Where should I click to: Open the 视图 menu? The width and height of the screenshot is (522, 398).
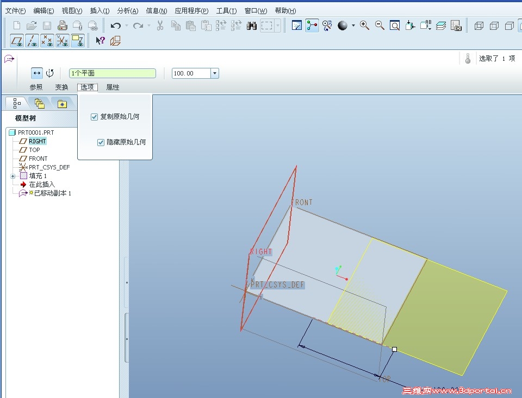pos(72,11)
